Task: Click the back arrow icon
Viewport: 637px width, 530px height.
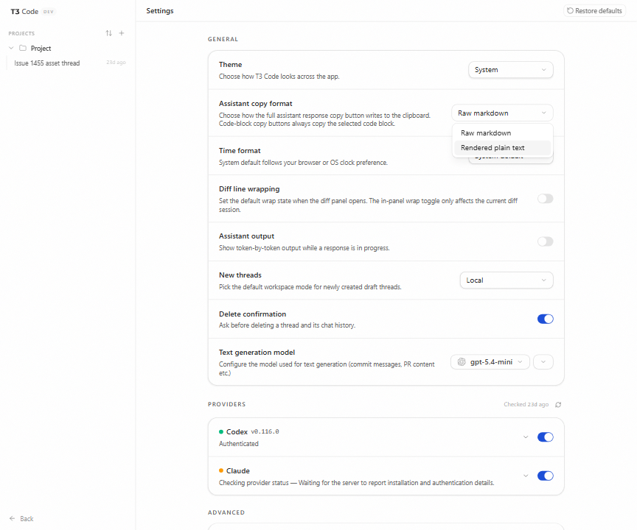Action: pyautogui.click(x=13, y=518)
